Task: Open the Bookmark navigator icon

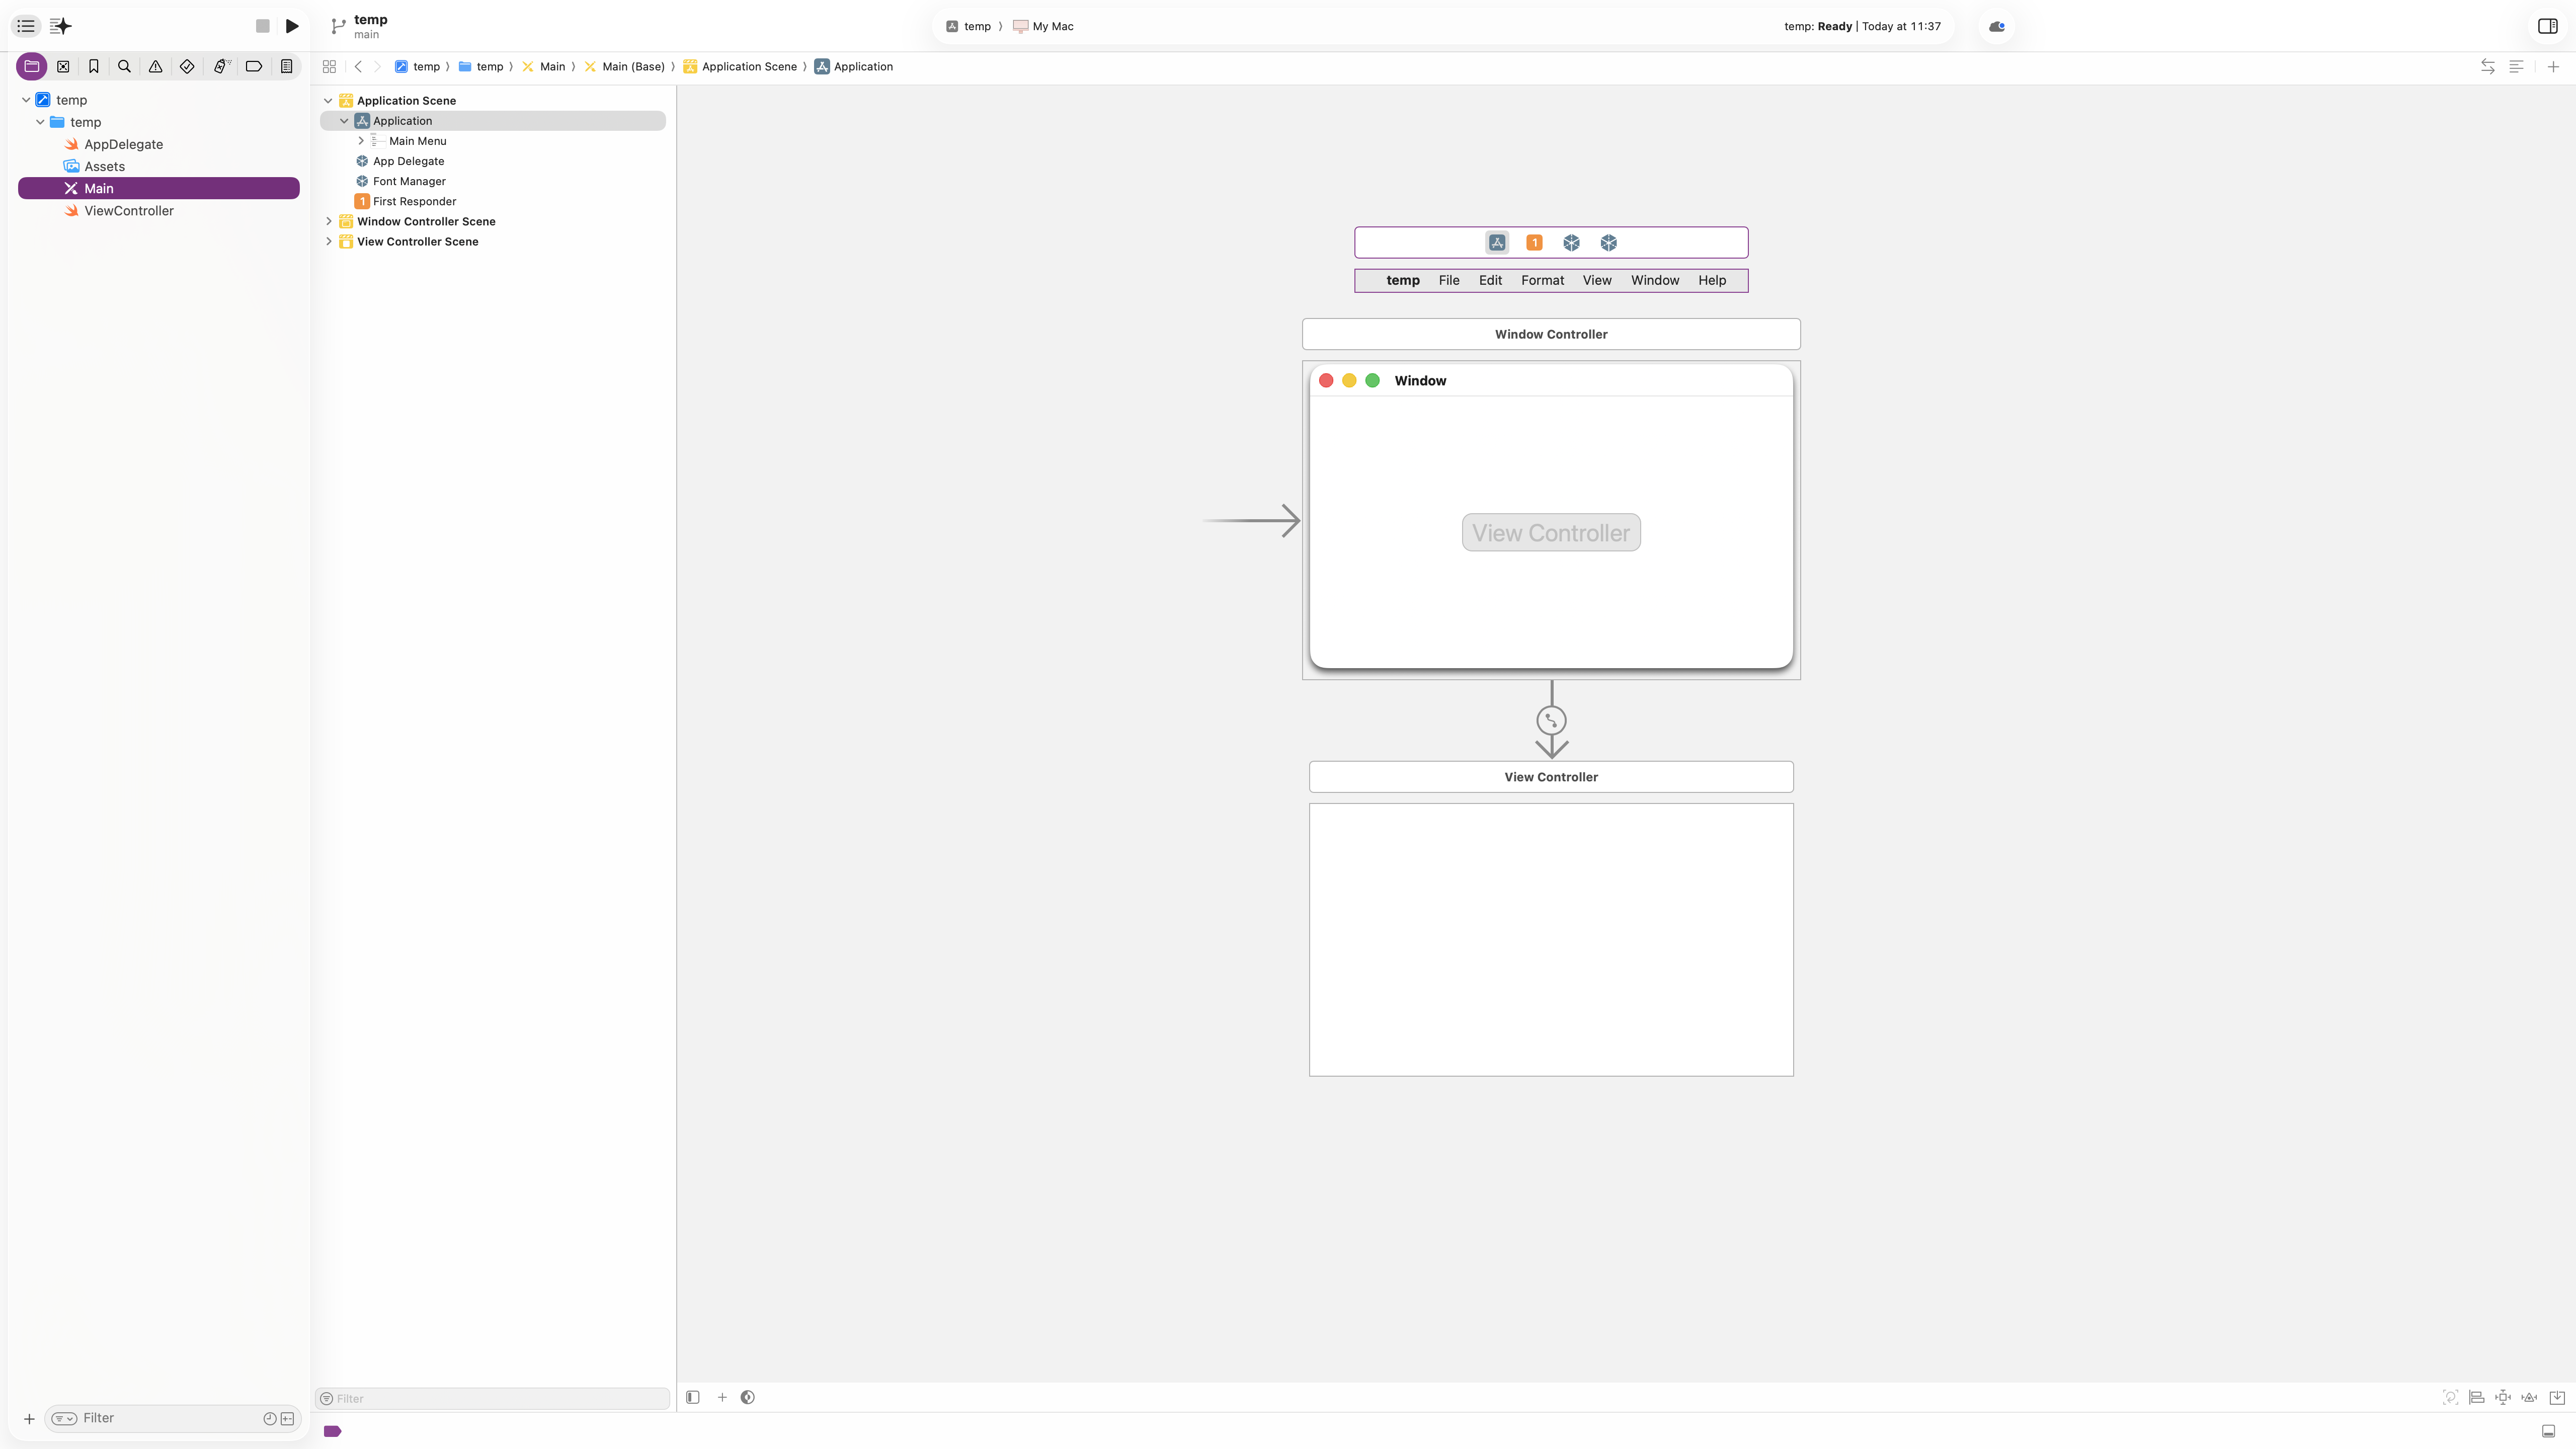Action: 94,66
